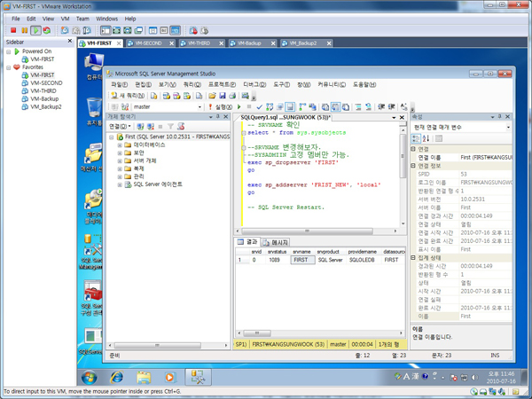Expand the 복제 folder

click(x=120, y=168)
